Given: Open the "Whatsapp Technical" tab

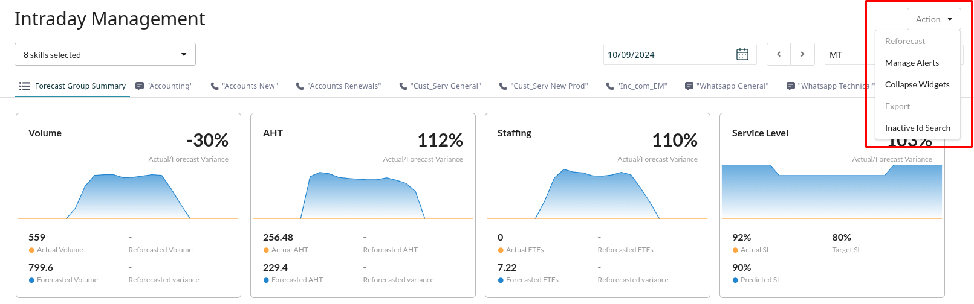Looking at the screenshot, I should tap(830, 86).
